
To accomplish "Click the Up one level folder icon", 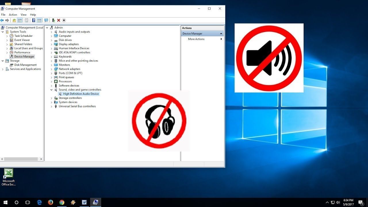I will (x=14, y=20).
